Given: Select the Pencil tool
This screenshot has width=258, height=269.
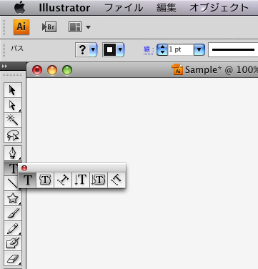Looking at the screenshot, I should point(13,228).
